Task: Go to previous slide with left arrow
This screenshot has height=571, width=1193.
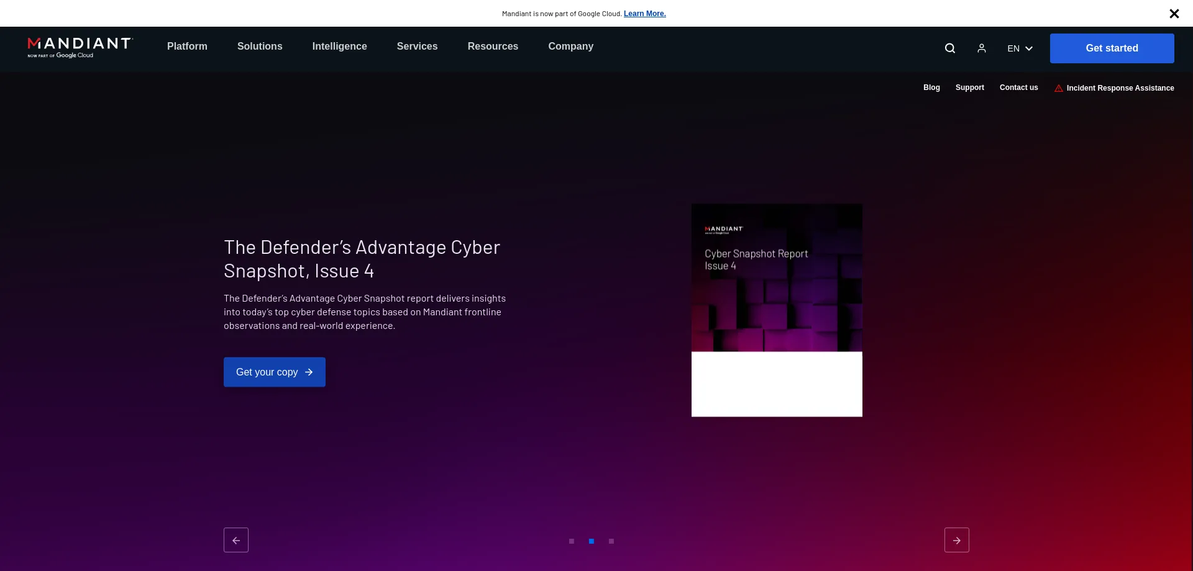Action: point(236,540)
